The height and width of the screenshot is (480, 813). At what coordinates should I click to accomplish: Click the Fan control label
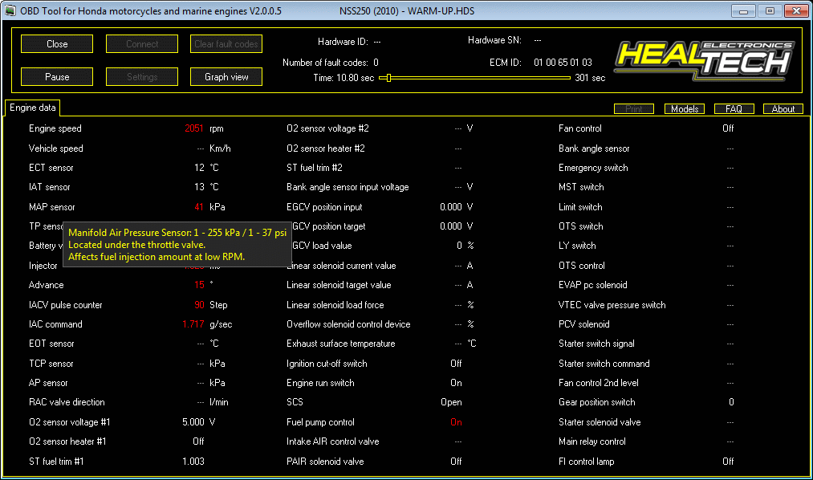(579, 128)
